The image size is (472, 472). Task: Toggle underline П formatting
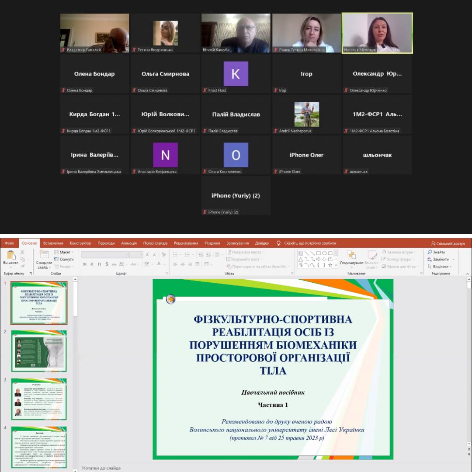pos(100,264)
